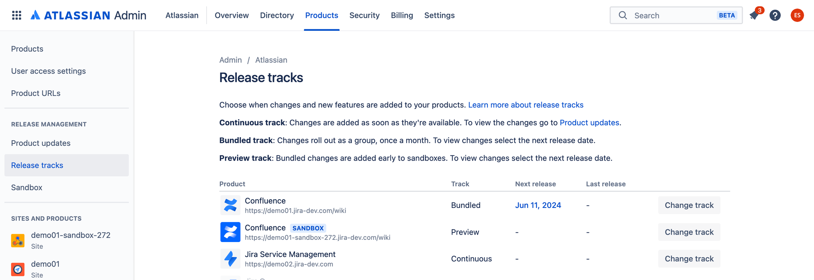Open Products in the sidebar
Screen dimensions: 814x280
[x=67, y=49]
